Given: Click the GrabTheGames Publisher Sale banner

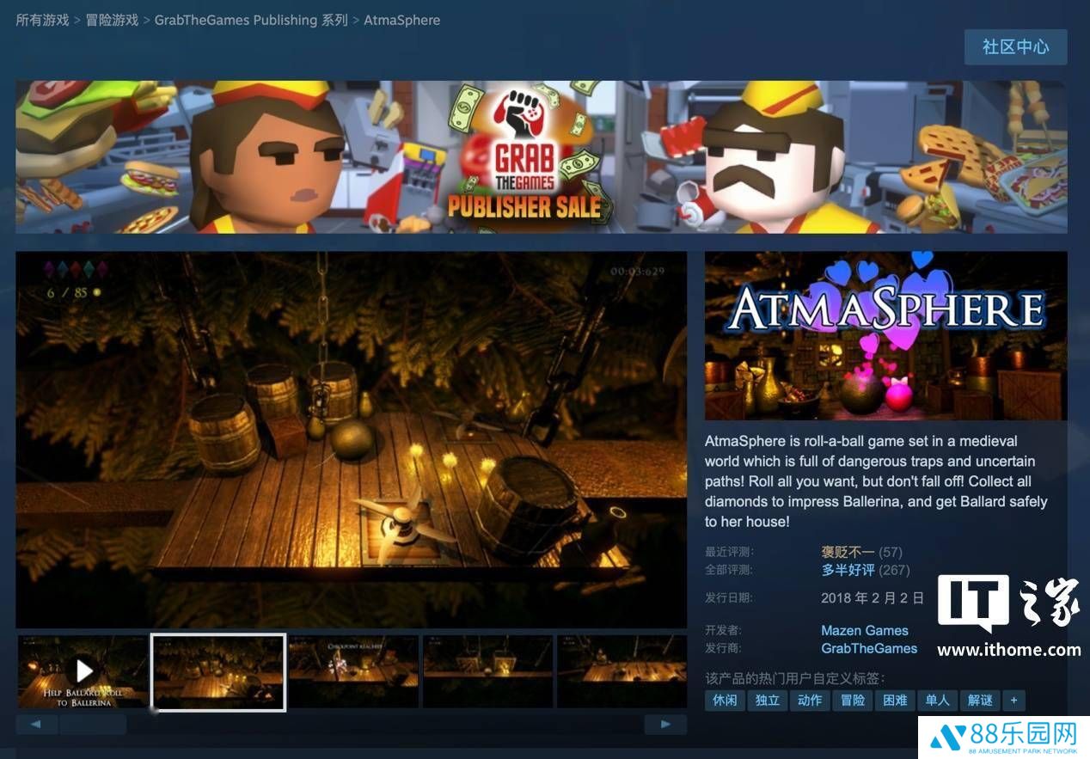Looking at the screenshot, I should pyautogui.click(x=545, y=156).
